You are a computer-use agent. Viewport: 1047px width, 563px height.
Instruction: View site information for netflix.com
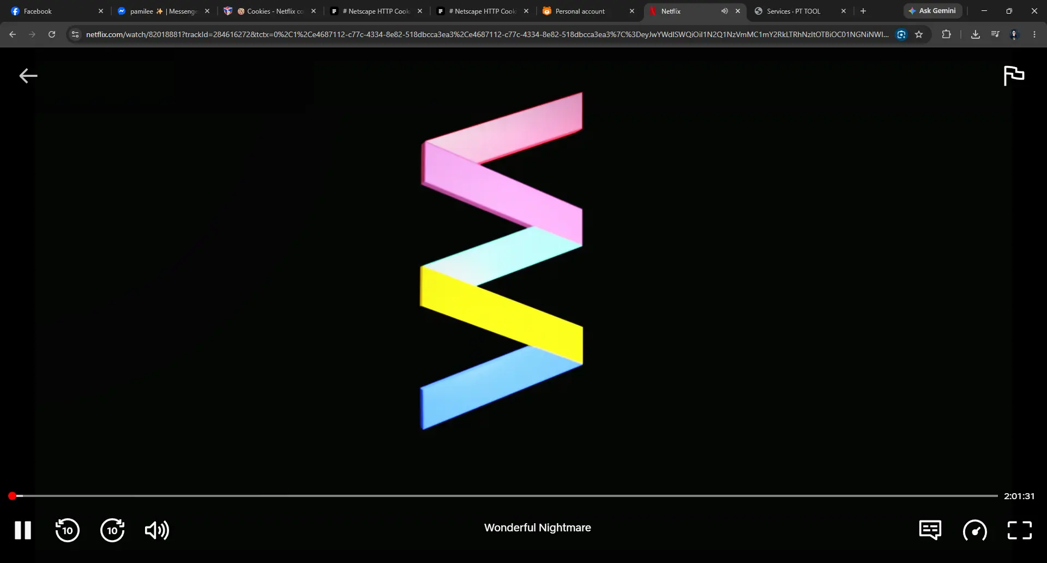pyautogui.click(x=75, y=34)
